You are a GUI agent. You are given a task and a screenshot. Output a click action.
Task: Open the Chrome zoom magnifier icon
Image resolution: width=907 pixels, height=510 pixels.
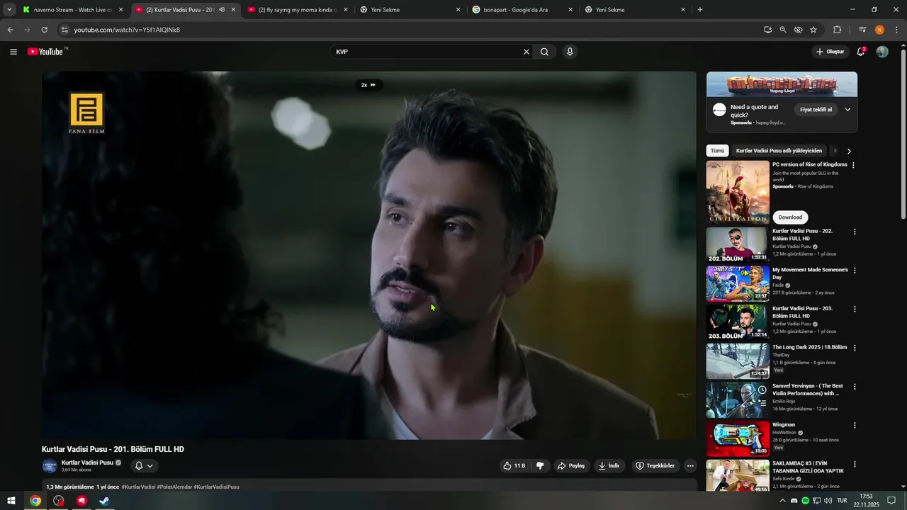click(x=783, y=30)
